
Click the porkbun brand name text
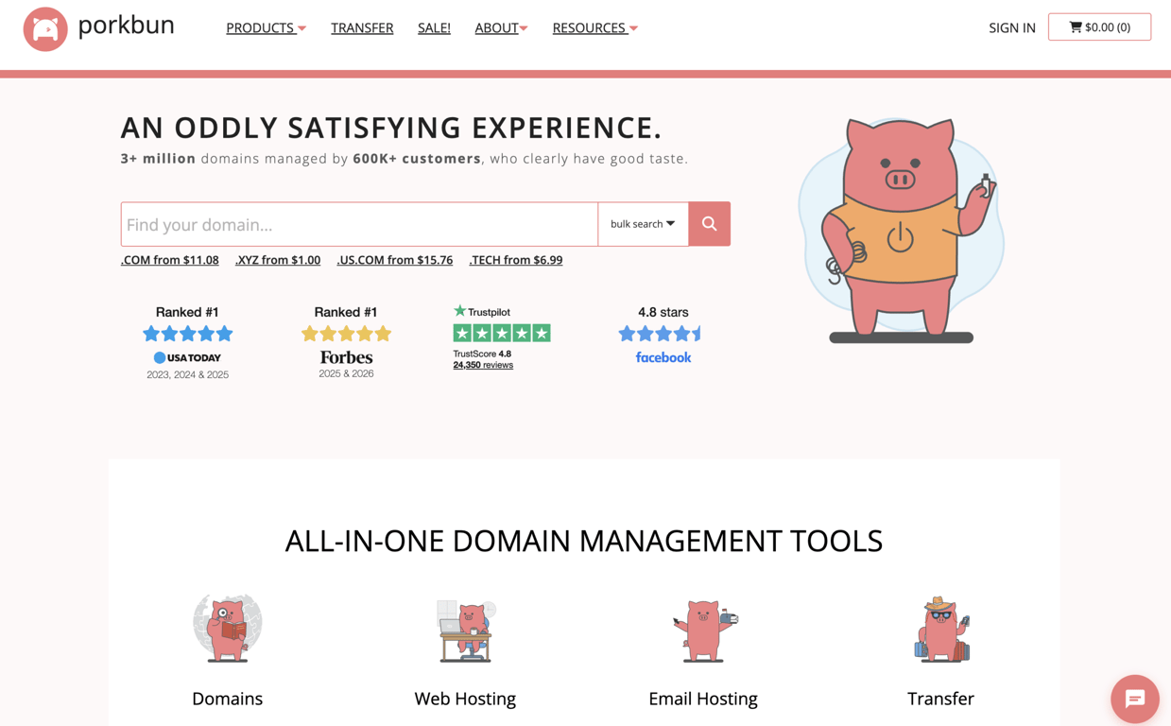[127, 26]
